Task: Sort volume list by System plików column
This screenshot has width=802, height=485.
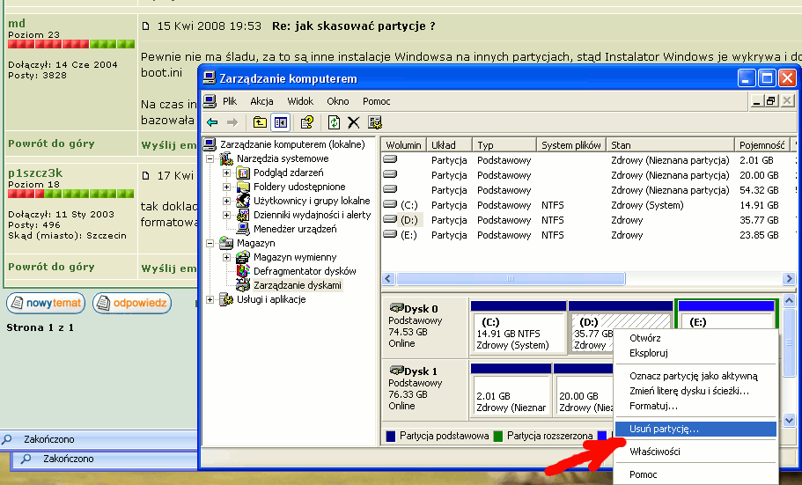Action: click(x=570, y=144)
